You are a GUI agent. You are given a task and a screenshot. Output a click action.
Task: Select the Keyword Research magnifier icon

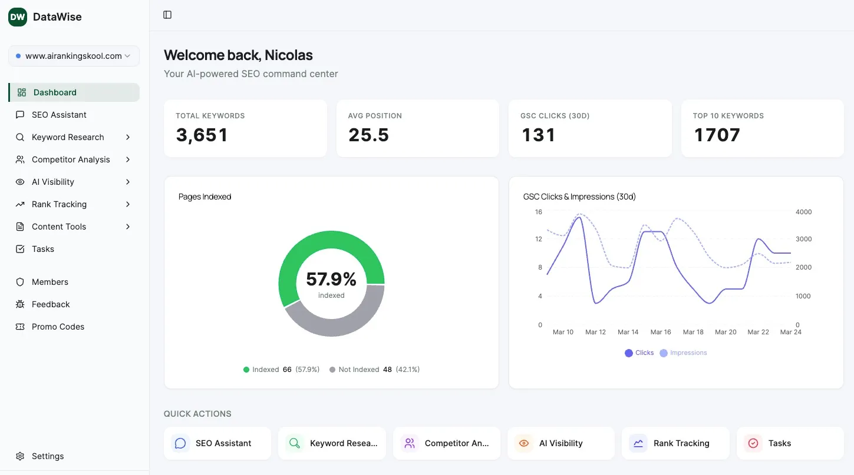click(x=20, y=137)
